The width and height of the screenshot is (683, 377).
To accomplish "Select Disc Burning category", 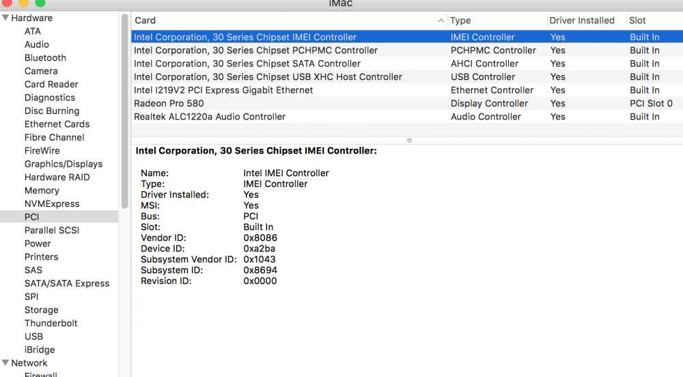I will tap(52, 111).
